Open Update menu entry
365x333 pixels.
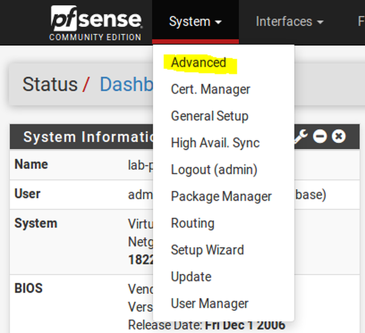coord(191,276)
